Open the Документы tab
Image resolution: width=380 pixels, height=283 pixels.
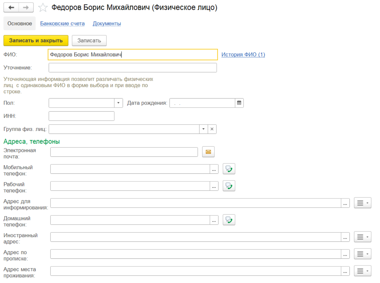pos(107,23)
